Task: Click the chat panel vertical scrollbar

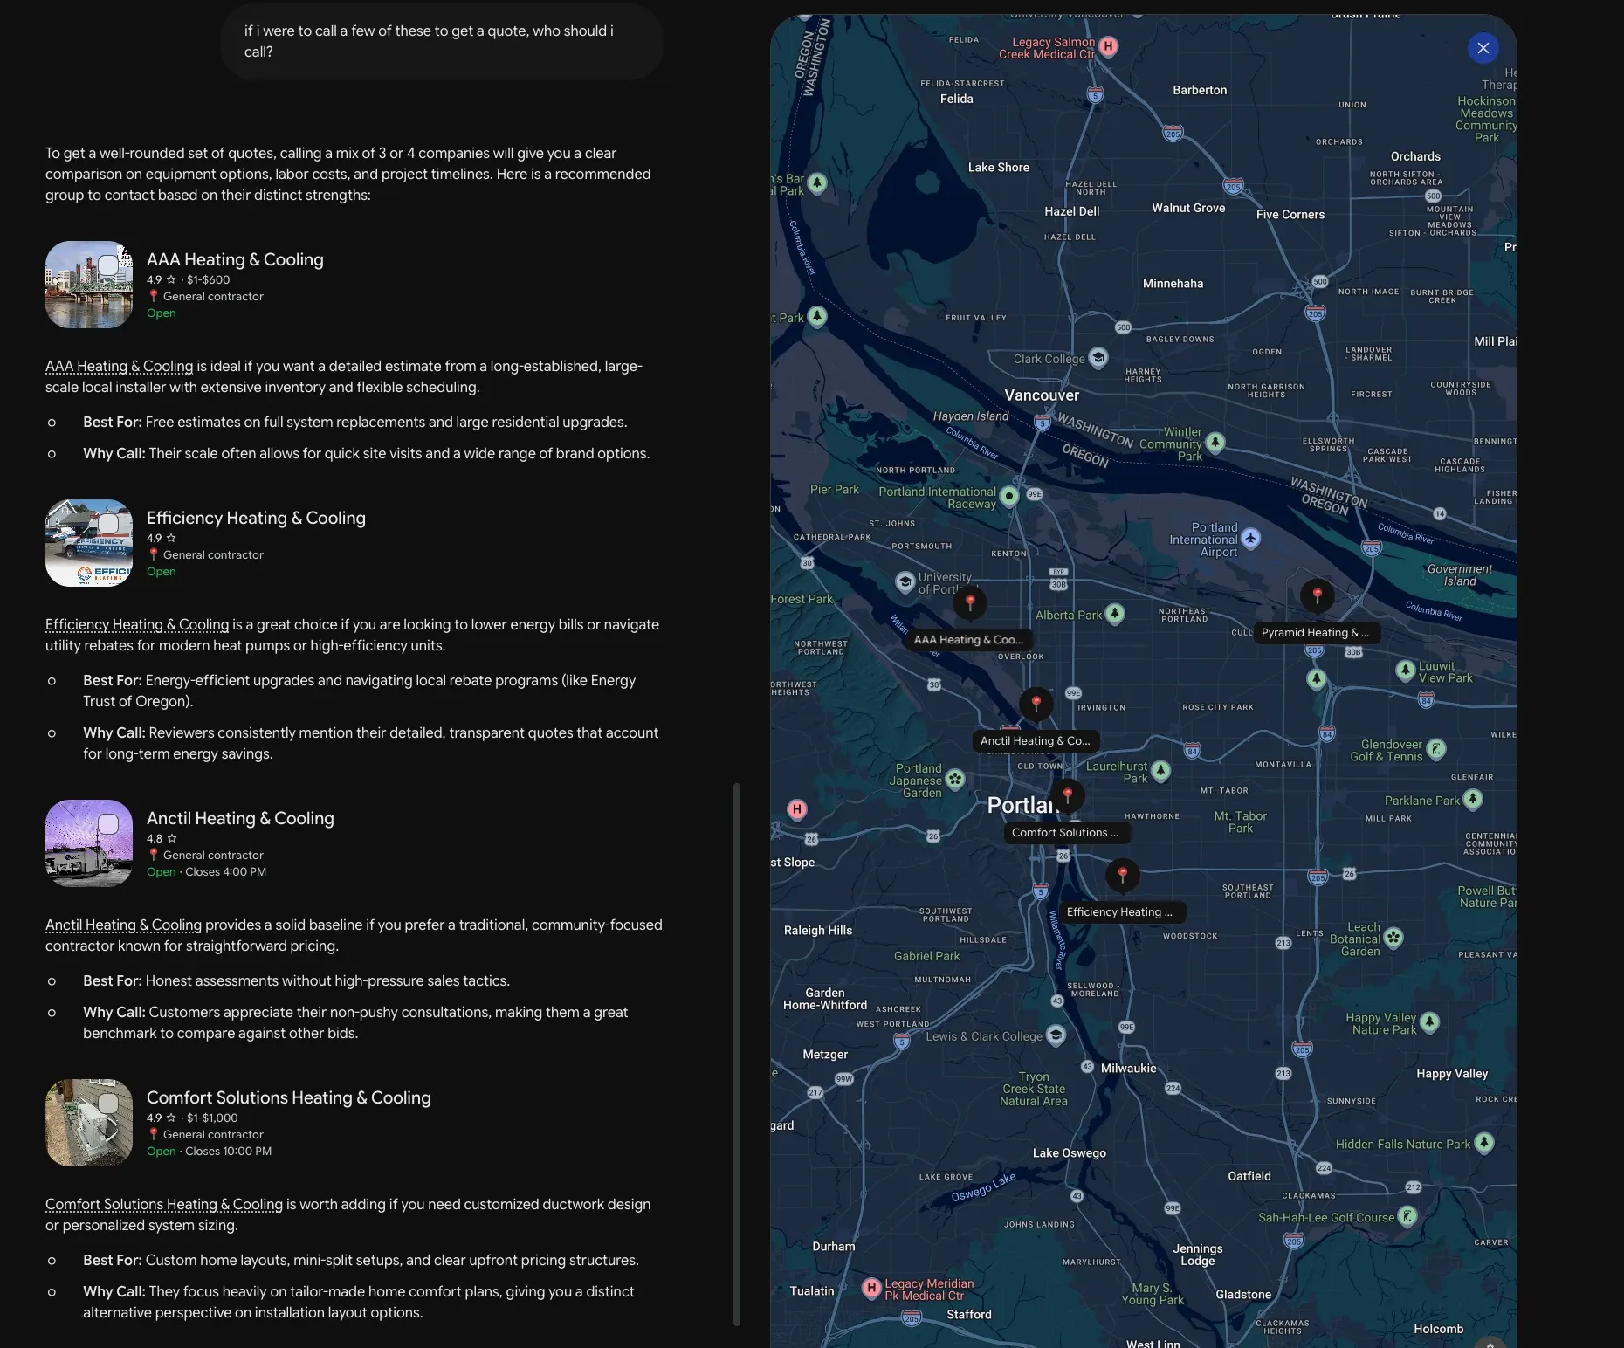Action: 737,1054
